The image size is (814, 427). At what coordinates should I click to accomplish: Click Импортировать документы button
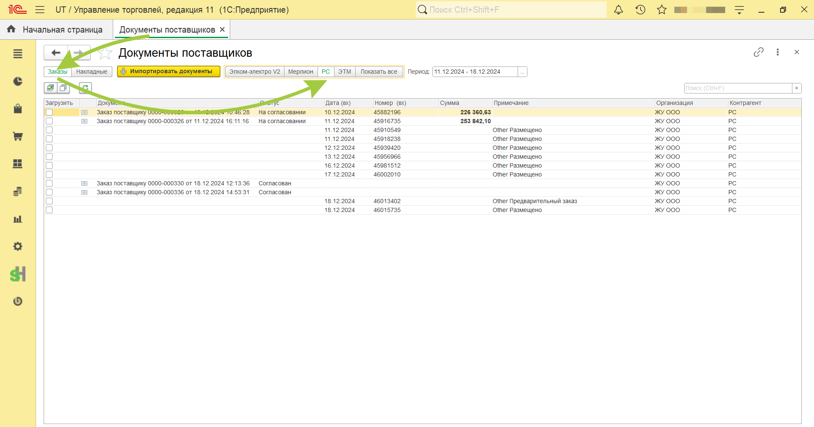[169, 72]
